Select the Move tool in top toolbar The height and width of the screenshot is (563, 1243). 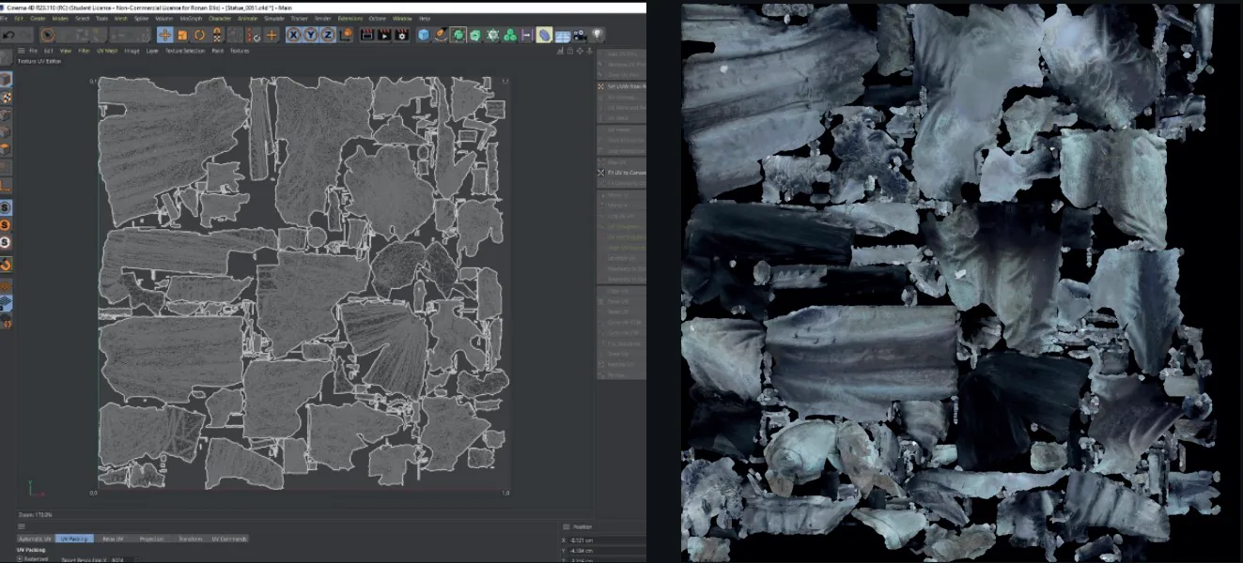pos(164,35)
